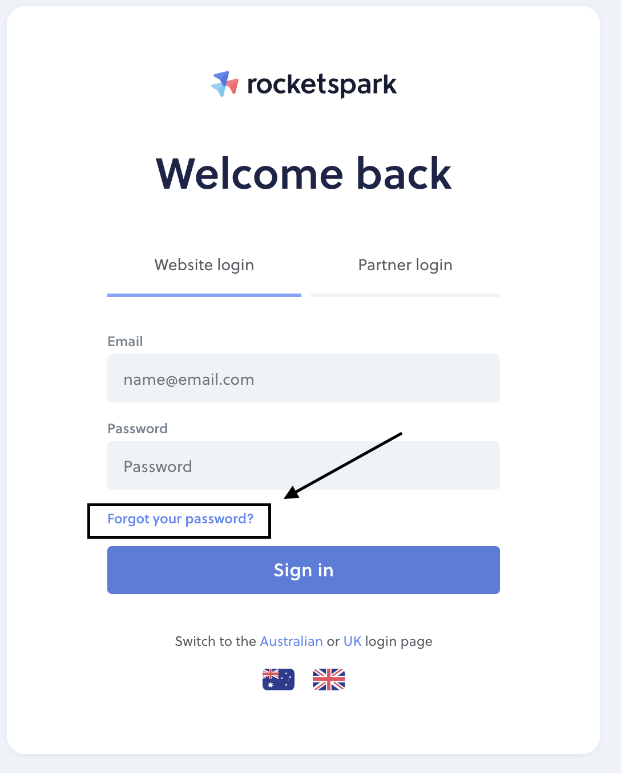
Task: Follow the UK login page link
Action: point(353,641)
